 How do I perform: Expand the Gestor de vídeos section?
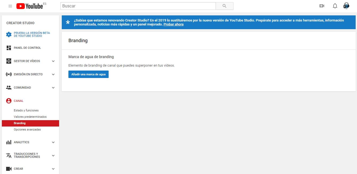click(x=53, y=61)
